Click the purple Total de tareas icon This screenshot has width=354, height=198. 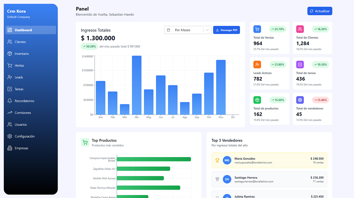pos(300,64)
